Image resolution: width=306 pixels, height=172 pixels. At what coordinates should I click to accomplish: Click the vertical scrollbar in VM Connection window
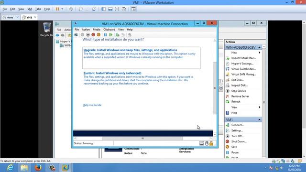pyautogui.click(x=215, y=88)
